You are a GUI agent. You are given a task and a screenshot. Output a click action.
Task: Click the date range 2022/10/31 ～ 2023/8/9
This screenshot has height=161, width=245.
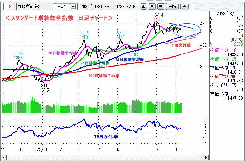107,6
